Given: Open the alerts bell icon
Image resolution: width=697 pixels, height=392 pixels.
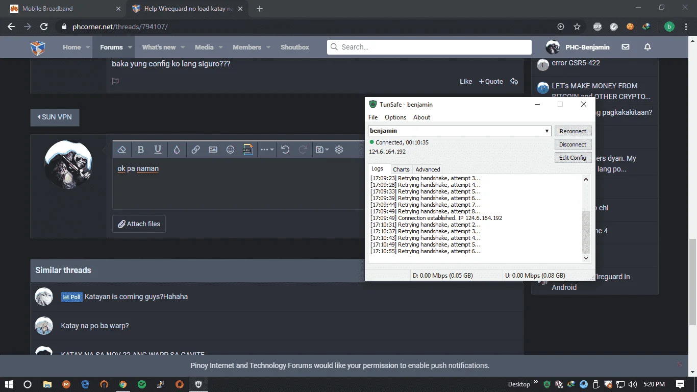Looking at the screenshot, I should (x=648, y=47).
